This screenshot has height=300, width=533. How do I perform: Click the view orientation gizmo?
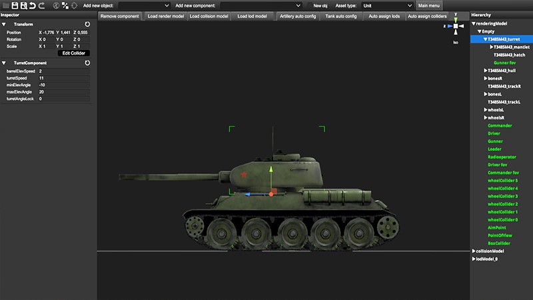pos(455,27)
